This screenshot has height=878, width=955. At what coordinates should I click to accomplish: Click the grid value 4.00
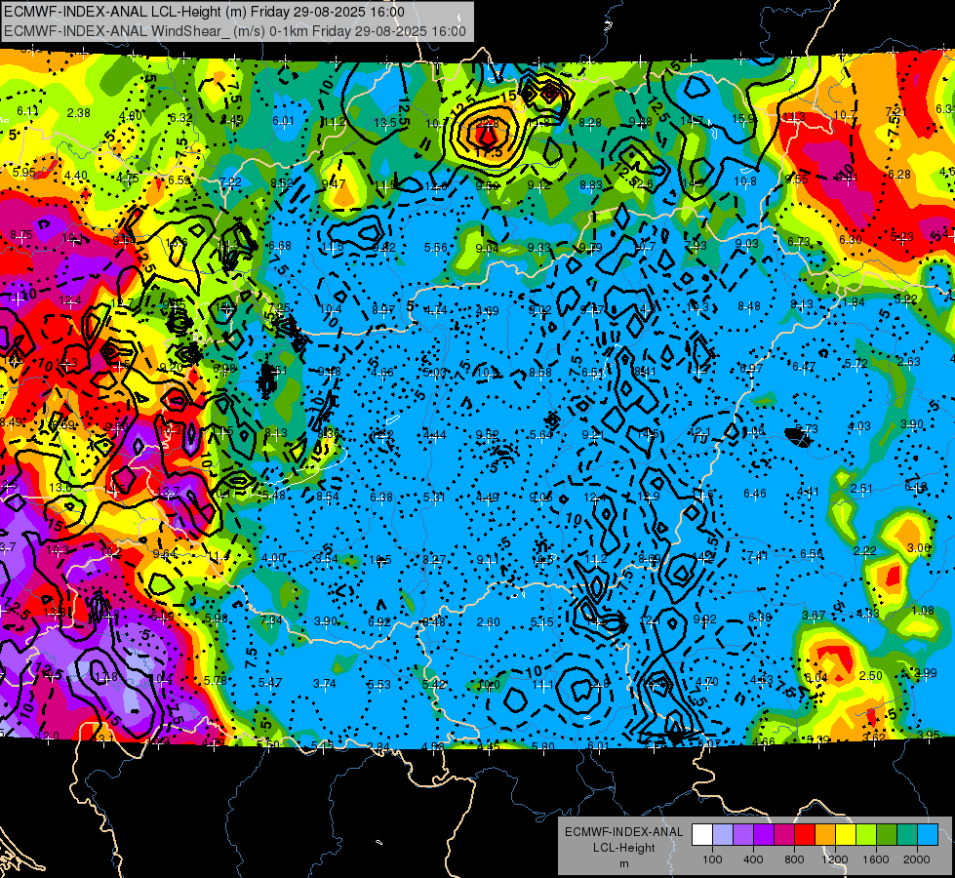(272, 558)
